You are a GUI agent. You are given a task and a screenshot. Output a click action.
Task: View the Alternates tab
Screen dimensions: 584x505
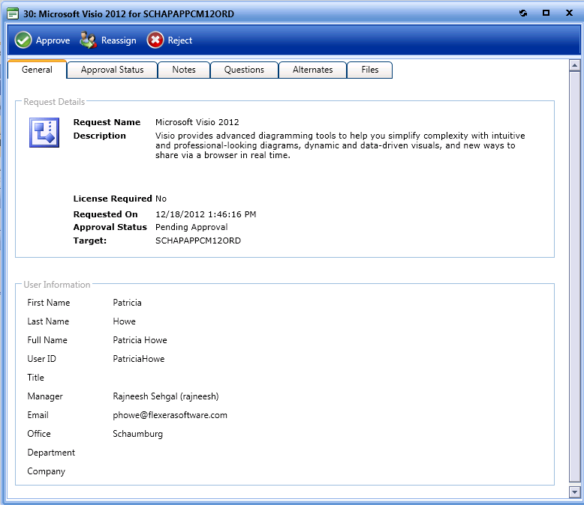312,70
